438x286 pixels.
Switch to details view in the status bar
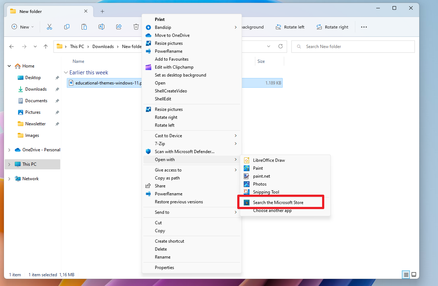click(x=406, y=274)
